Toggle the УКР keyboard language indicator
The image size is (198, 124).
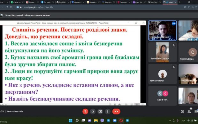pyautogui.click(x=183, y=121)
